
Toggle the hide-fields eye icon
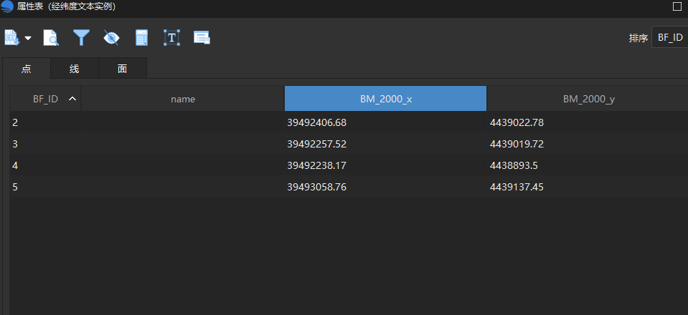(111, 38)
